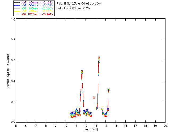Click the peak data marker near 0.49
Screen dimensions: 170x136
point(82,71)
